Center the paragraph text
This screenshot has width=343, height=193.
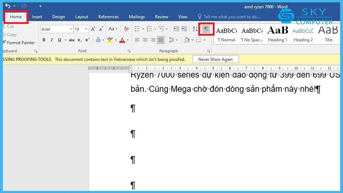click(x=145, y=40)
